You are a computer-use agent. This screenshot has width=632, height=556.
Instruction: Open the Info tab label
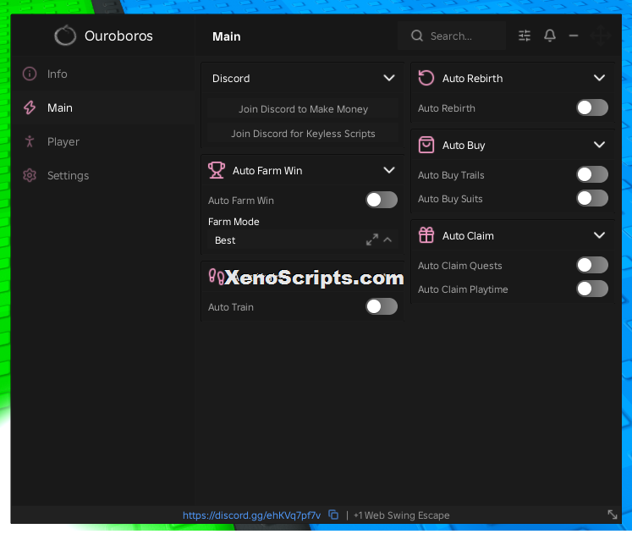58,74
